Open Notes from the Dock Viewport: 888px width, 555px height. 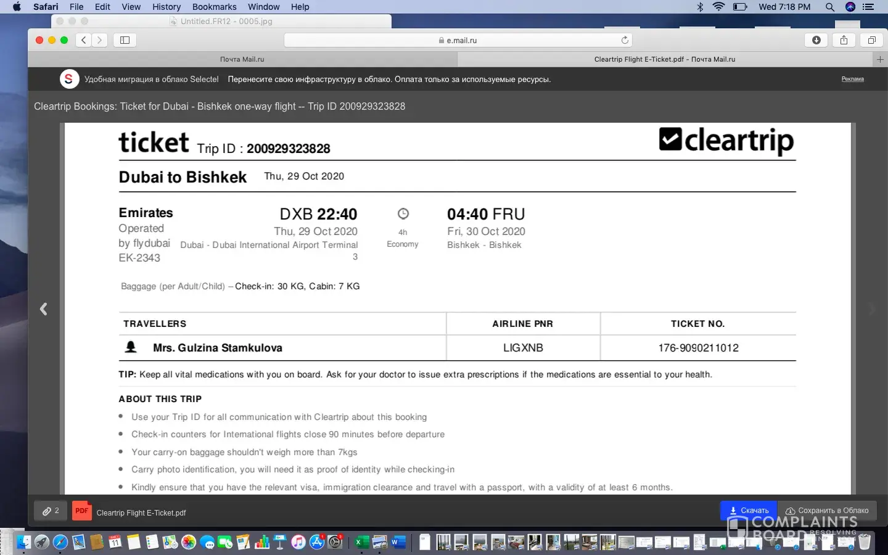pyautogui.click(x=134, y=542)
